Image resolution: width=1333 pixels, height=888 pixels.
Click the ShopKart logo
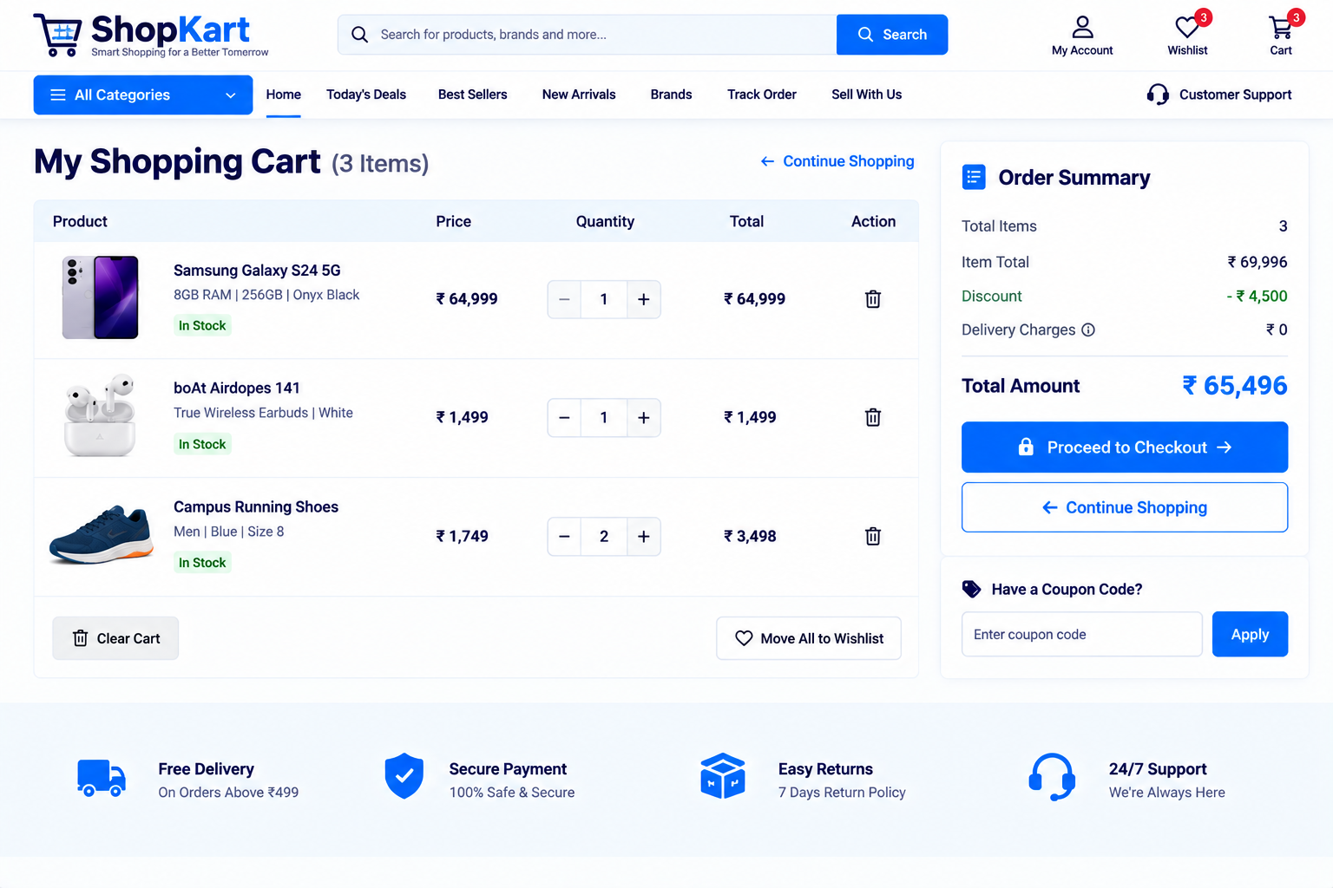click(x=151, y=36)
